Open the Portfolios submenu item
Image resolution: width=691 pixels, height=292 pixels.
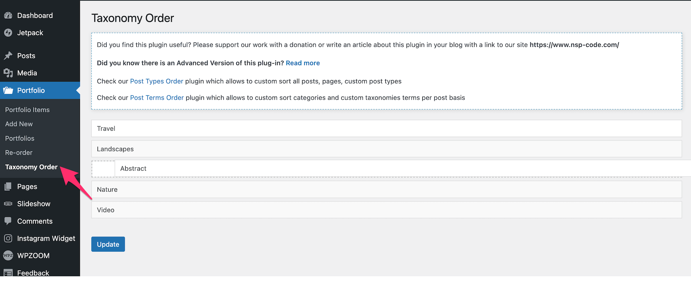[20, 138]
